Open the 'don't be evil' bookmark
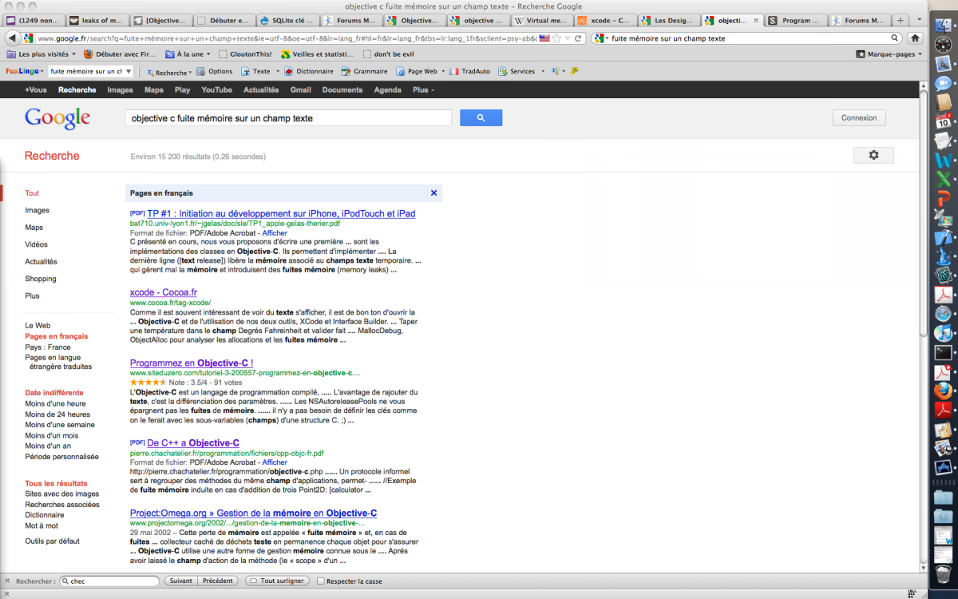The height and width of the screenshot is (599, 958). [388, 54]
